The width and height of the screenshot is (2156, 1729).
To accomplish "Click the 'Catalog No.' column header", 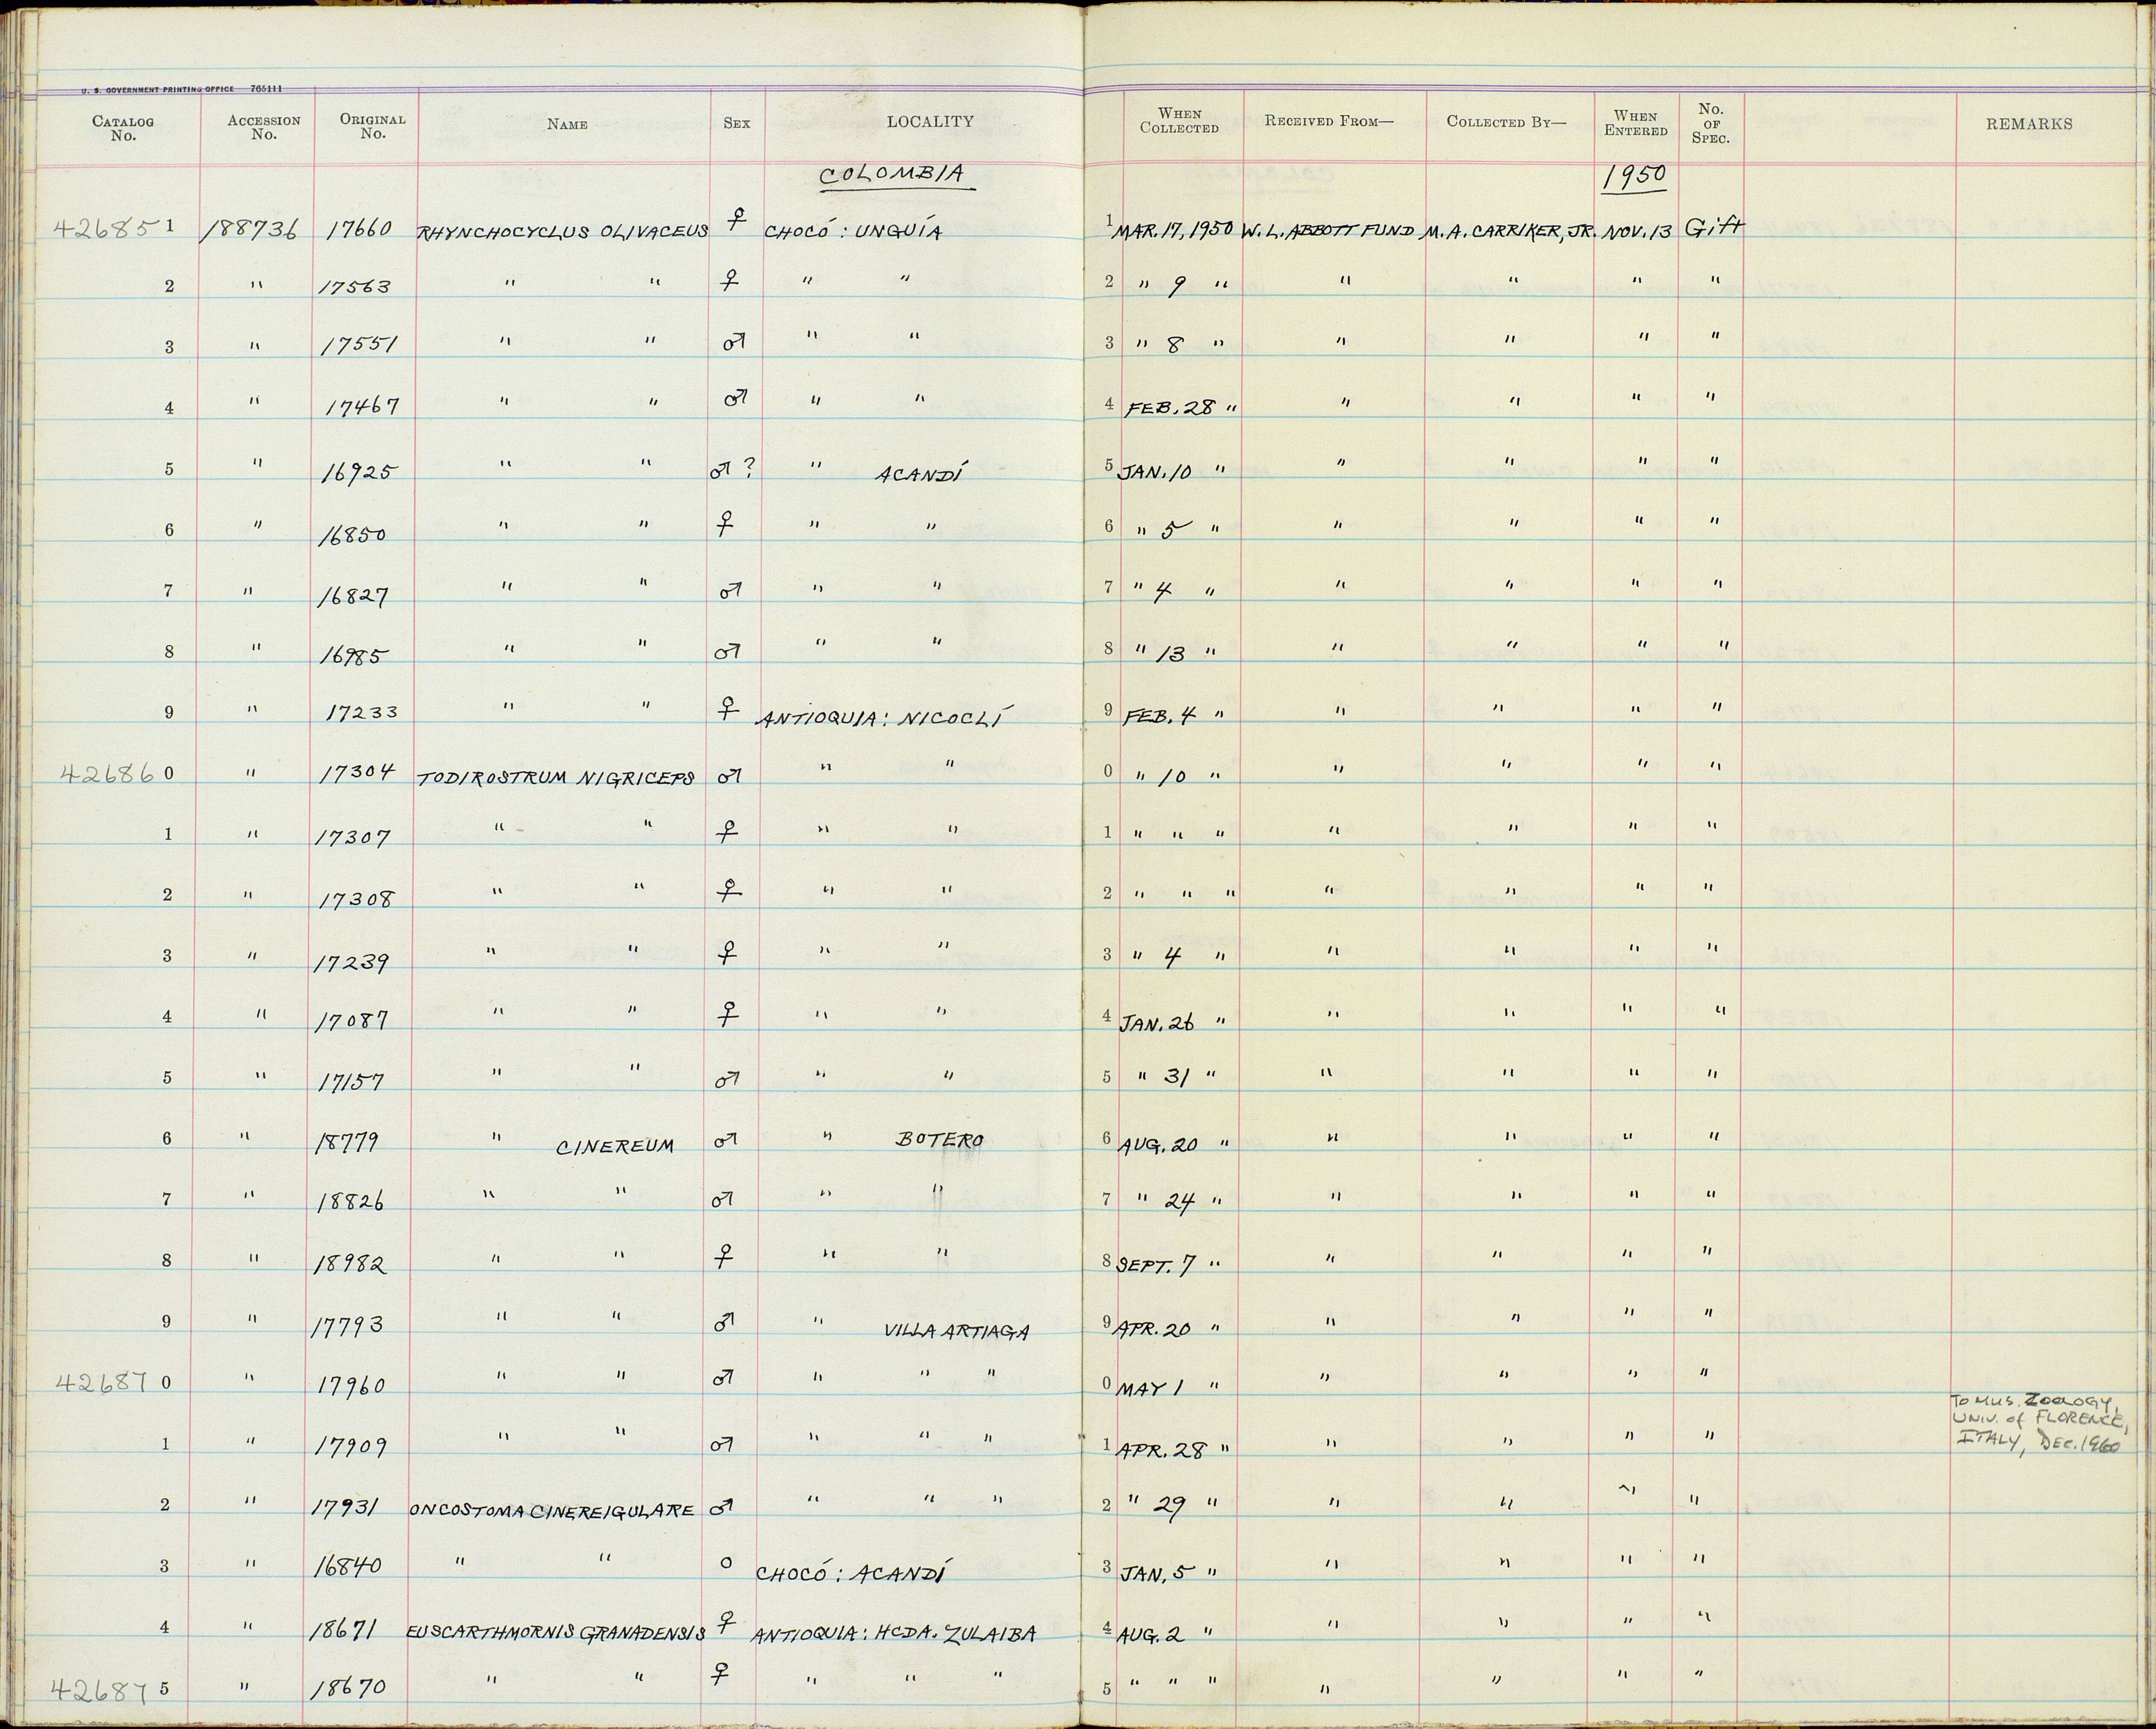I will (x=123, y=128).
